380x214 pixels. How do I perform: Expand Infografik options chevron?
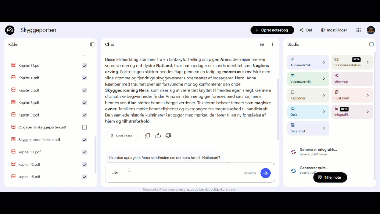(x=368, y=112)
